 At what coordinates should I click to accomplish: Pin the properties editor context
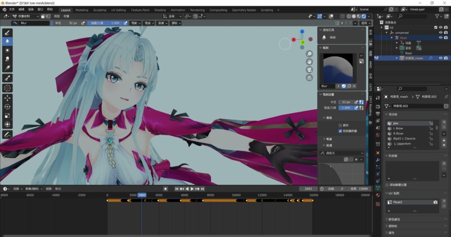[446, 97]
